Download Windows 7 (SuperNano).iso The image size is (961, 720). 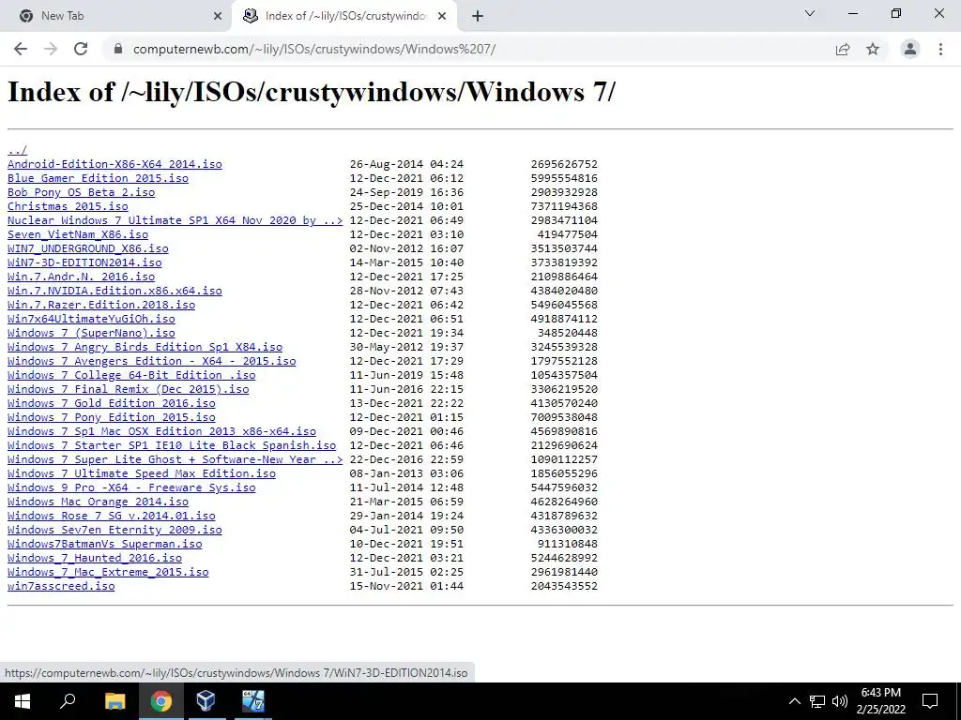click(91, 333)
